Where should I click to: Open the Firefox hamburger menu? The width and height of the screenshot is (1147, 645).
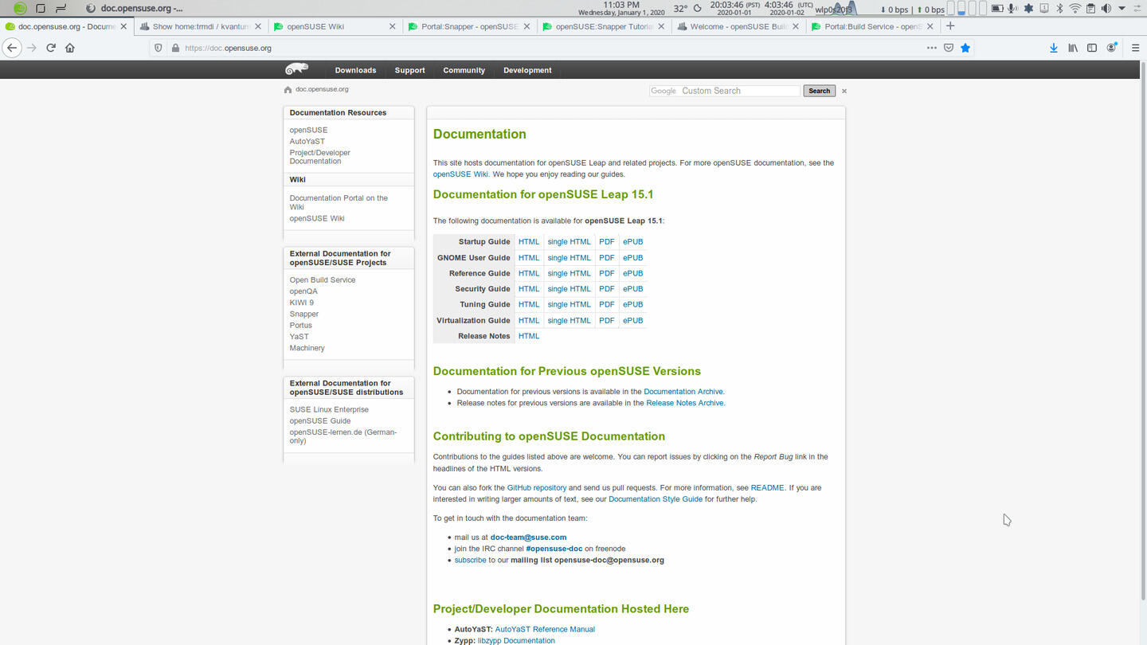pyautogui.click(x=1136, y=48)
